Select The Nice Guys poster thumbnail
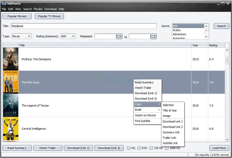 (x=11, y=82)
